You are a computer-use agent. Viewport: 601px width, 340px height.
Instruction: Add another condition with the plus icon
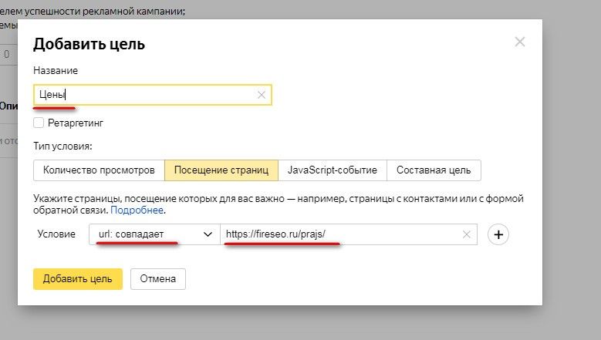point(498,234)
